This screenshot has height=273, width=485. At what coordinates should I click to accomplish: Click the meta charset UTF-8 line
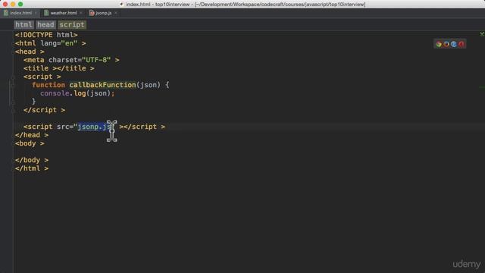click(x=71, y=60)
